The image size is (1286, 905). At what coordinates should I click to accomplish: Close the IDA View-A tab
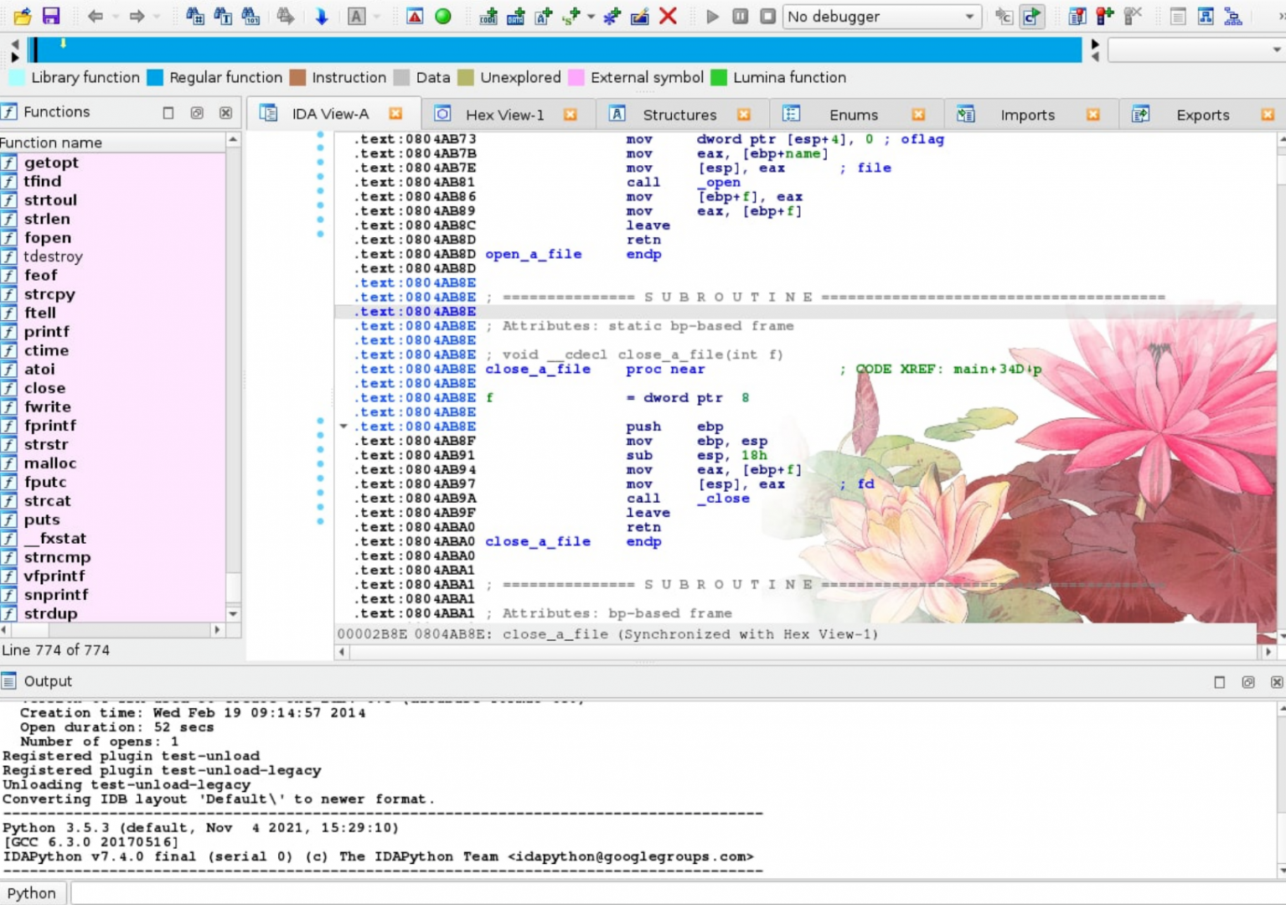395,114
